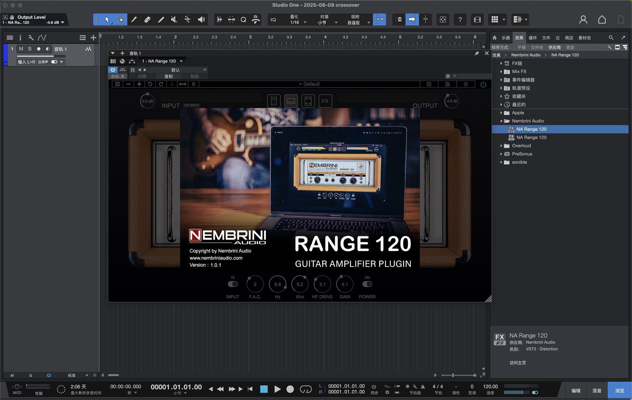Image resolution: width=632 pixels, height=400 pixels.
Task: Go to the Start page home icon
Action: (x=602, y=20)
